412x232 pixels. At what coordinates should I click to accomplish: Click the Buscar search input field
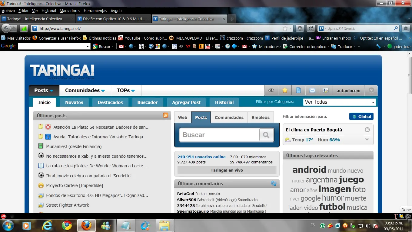pyautogui.click(x=219, y=135)
